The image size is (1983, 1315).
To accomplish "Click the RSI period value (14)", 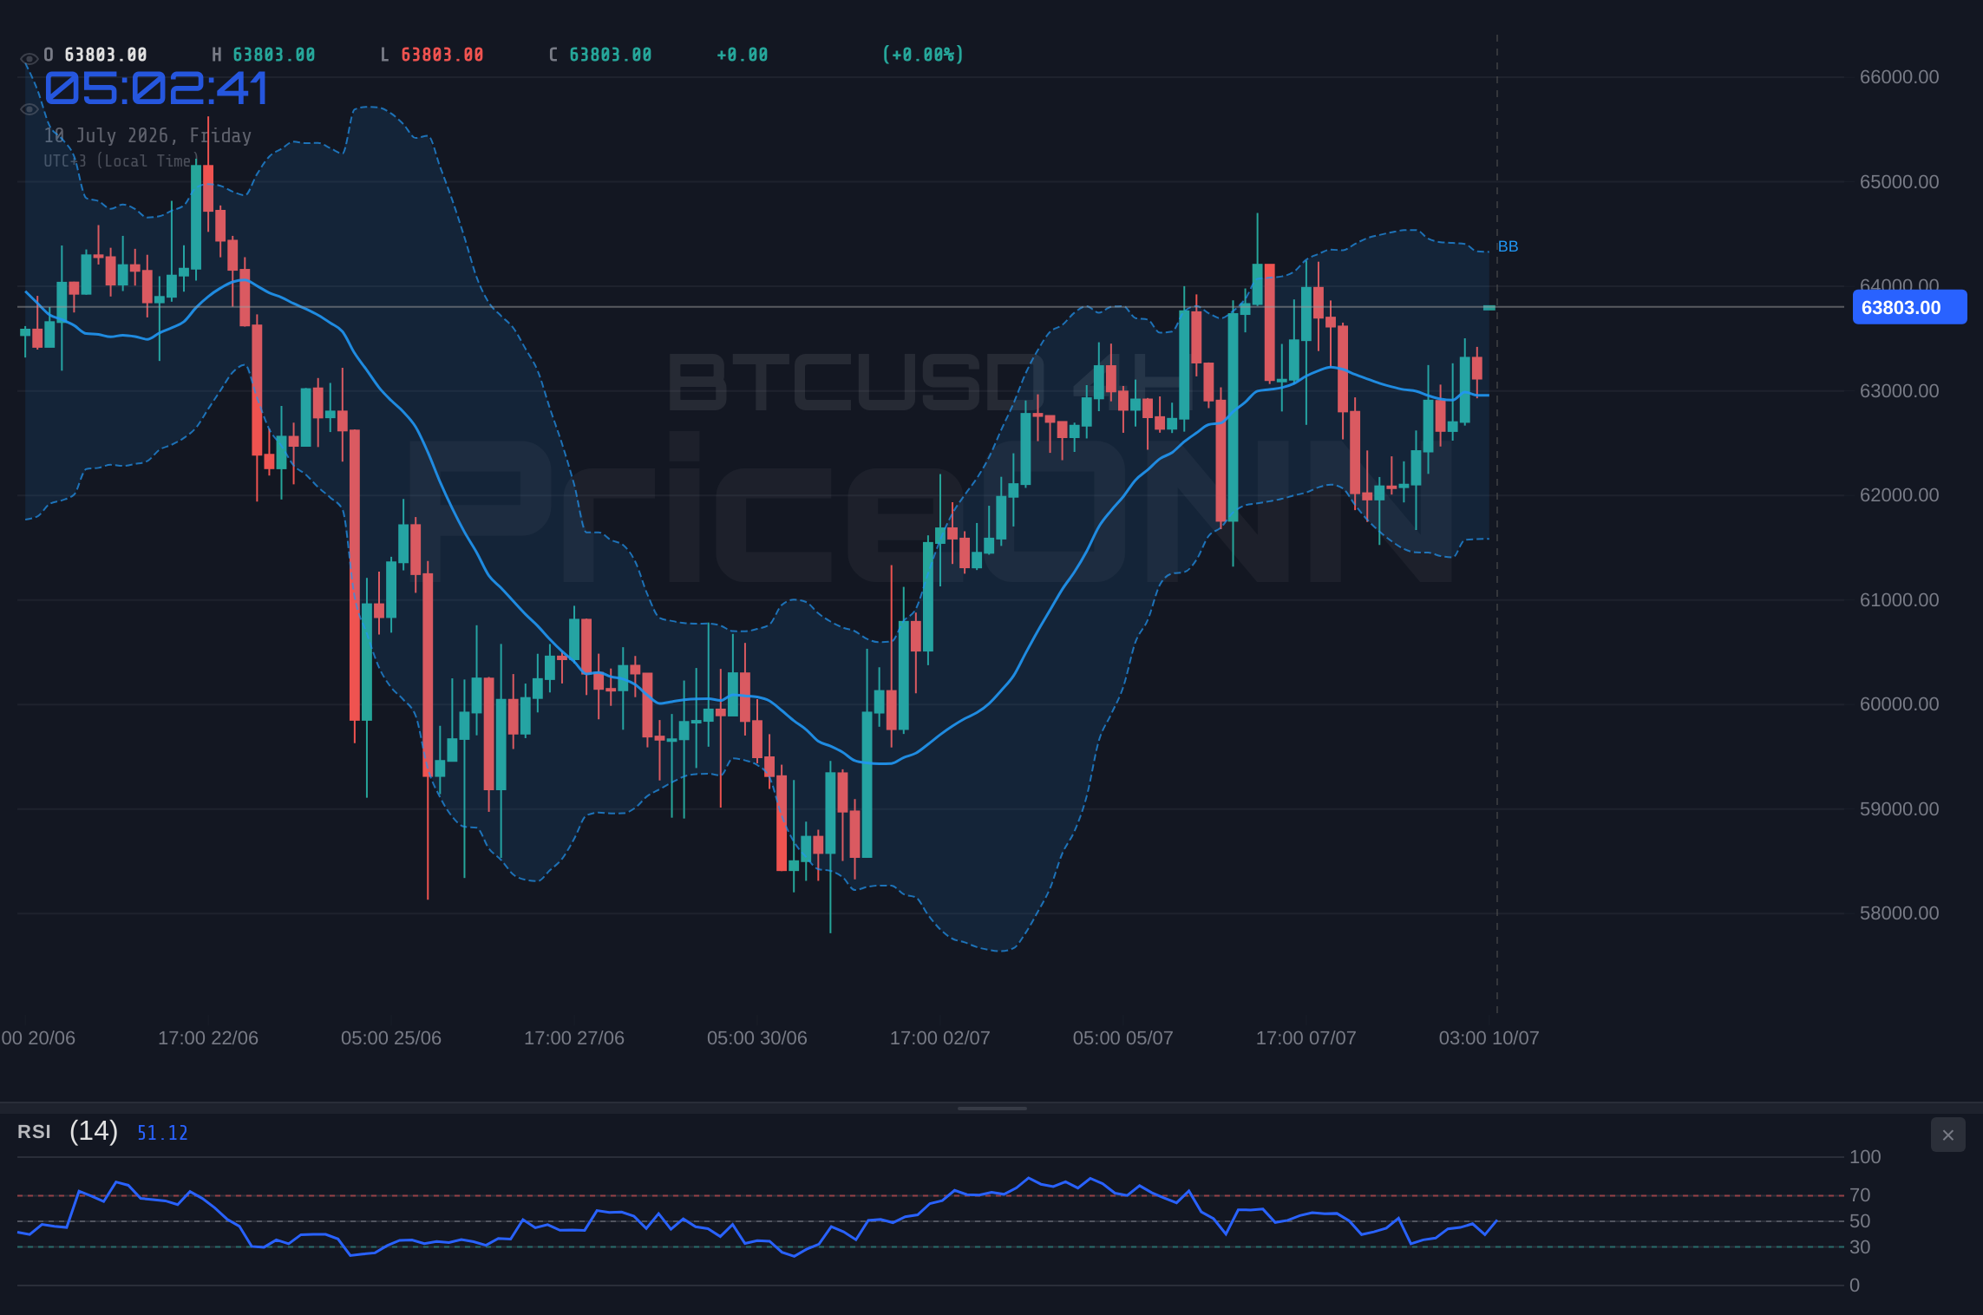I will tap(94, 1130).
